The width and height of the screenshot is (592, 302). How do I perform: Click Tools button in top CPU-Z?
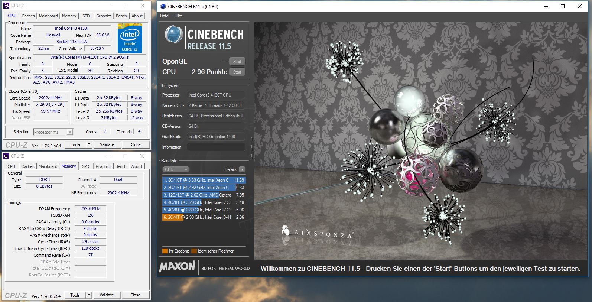coord(75,144)
